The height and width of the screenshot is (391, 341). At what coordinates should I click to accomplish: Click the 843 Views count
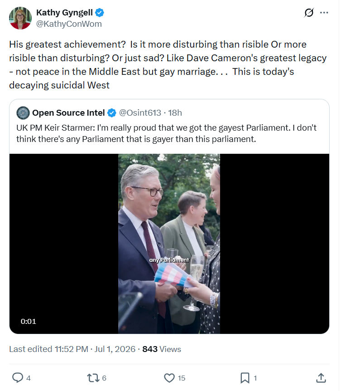[162, 349]
